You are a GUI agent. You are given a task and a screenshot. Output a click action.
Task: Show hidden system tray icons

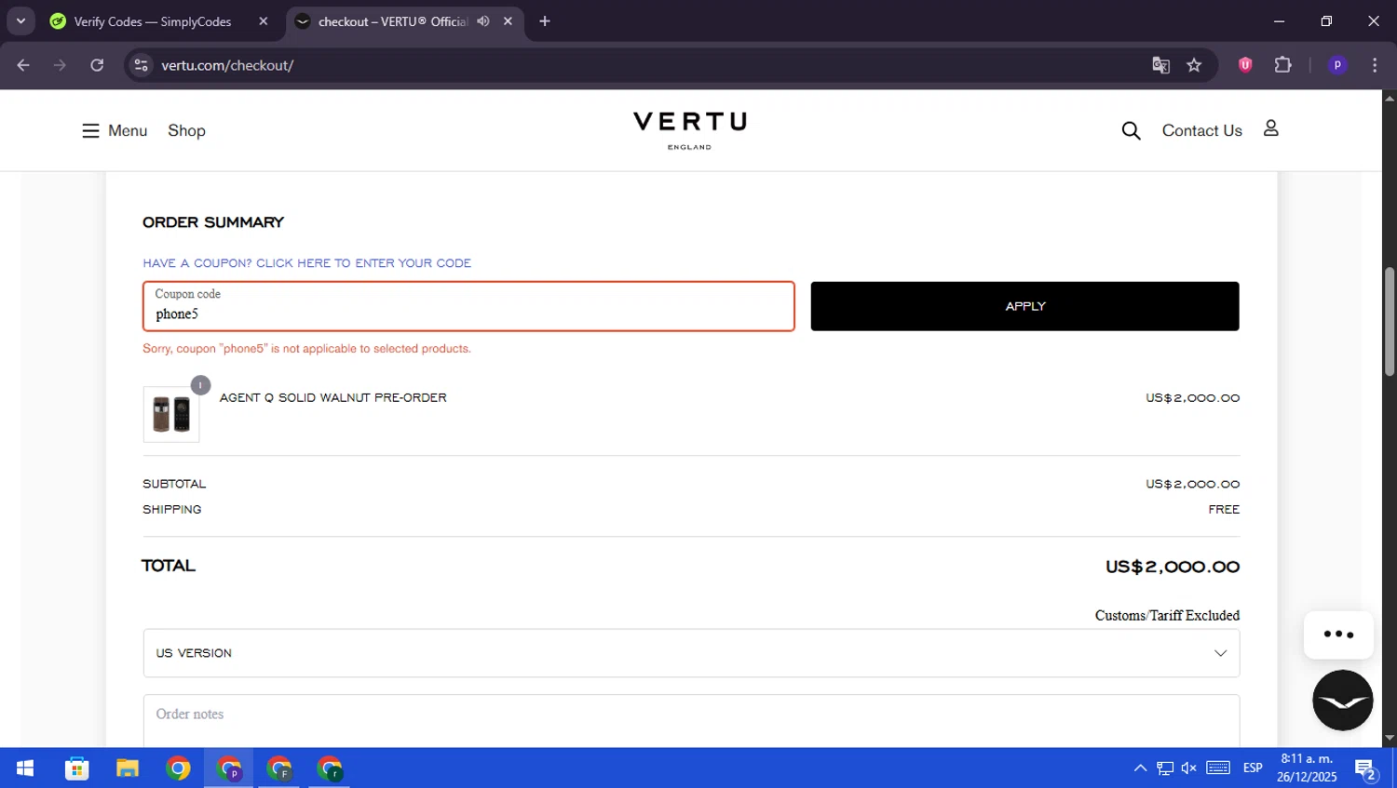click(x=1140, y=768)
